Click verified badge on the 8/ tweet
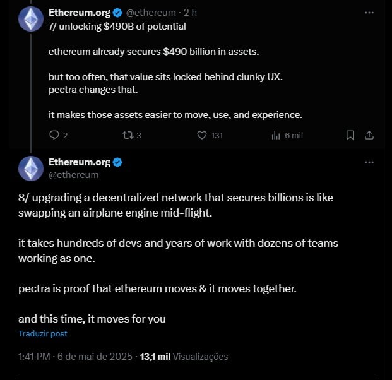Screen dimensions: 392x380 pyautogui.click(x=117, y=162)
